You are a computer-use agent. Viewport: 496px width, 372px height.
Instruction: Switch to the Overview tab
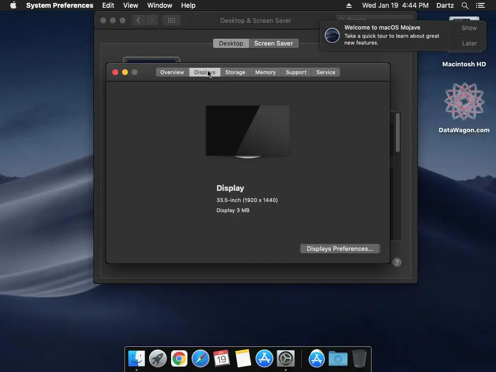point(172,73)
